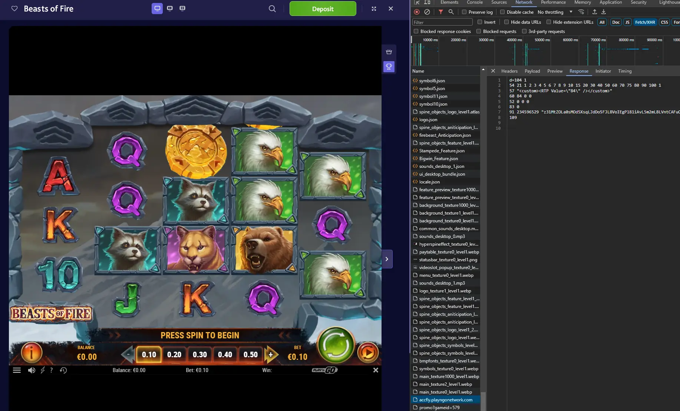Image resolution: width=680 pixels, height=411 pixels.
Task: Select the All request type filter
Action: click(602, 22)
